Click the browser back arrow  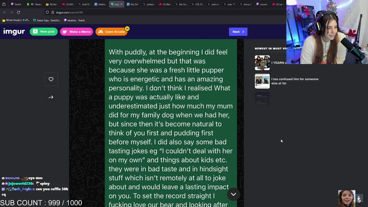pyautogui.click(x=5, y=12)
